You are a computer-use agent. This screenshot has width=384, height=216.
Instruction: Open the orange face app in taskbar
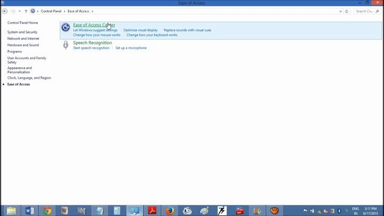275,211
